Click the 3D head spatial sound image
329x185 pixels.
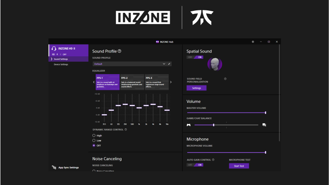215,64
